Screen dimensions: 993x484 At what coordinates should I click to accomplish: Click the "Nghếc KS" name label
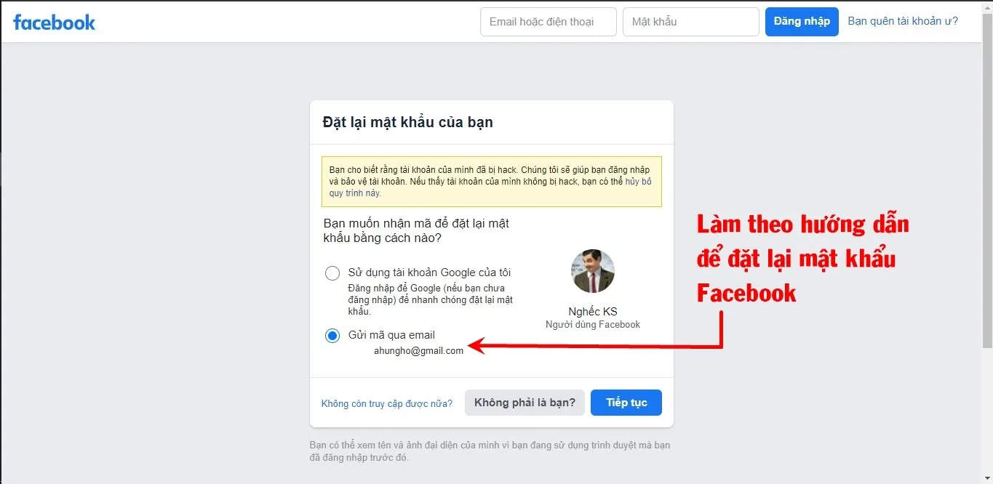click(x=592, y=311)
